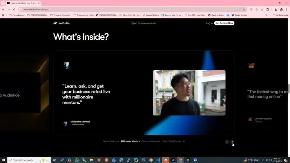The image size is (290, 163).
Task: Click the mentor video thumbnail
Action: [x=189, y=93]
